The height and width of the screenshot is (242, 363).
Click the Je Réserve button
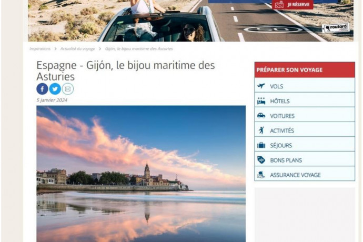pyautogui.click(x=293, y=5)
